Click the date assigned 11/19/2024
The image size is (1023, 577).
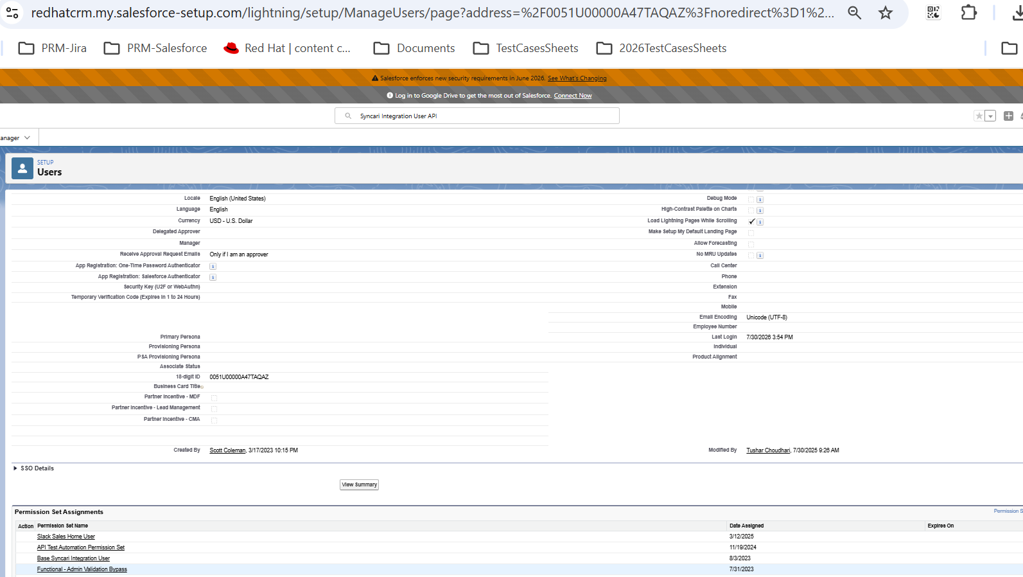coord(743,547)
